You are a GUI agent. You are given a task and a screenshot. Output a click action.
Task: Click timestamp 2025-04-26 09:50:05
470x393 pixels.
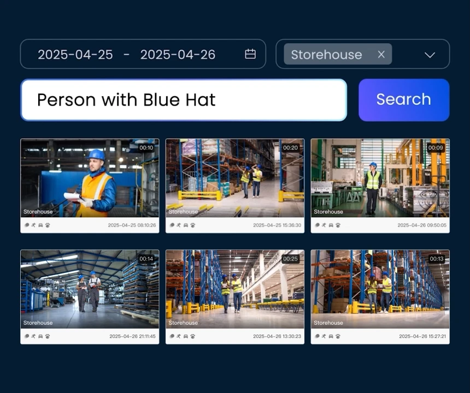[x=422, y=225]
